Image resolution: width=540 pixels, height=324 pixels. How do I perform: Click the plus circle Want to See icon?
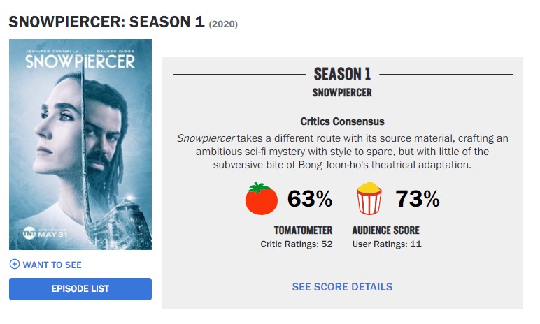pos(15,264)
